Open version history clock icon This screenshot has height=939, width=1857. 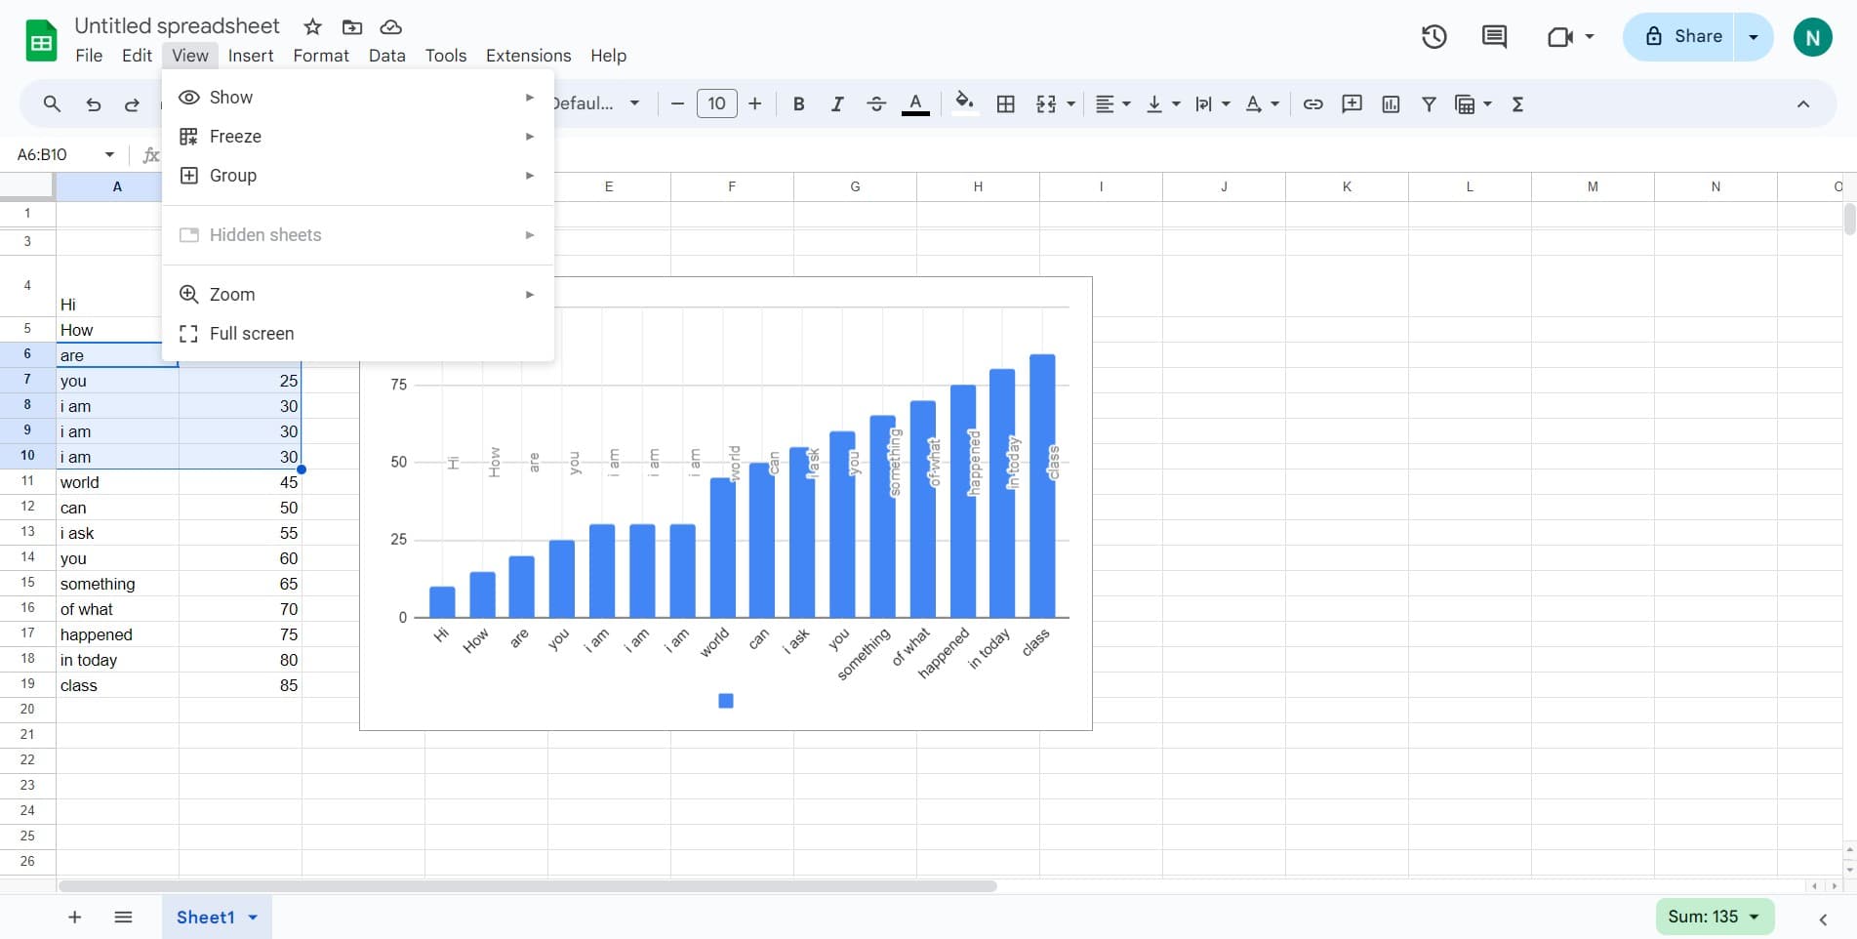click(x=1433, y=37)
